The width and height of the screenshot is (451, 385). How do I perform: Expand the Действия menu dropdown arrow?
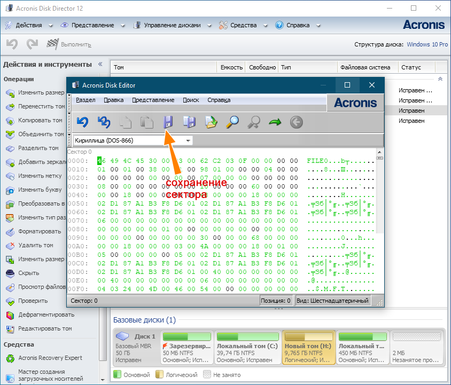click(x=51, y=26)
